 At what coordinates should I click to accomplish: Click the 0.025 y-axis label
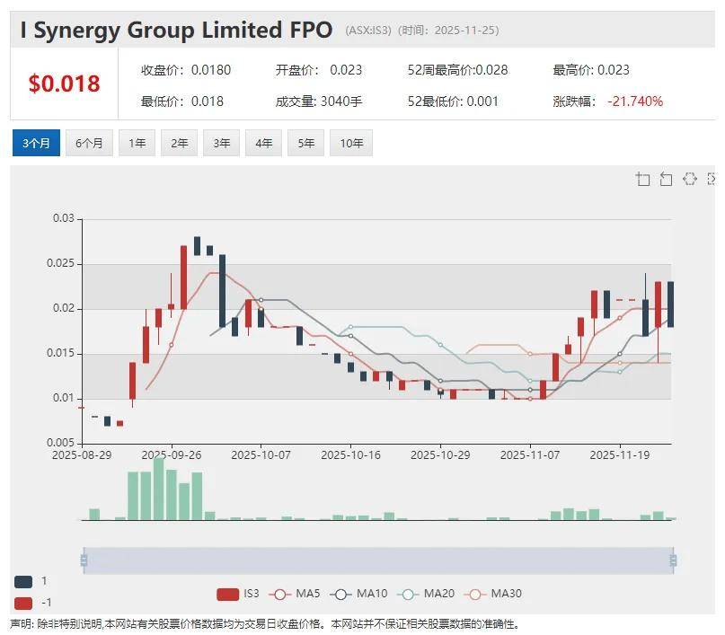[60, 263]
